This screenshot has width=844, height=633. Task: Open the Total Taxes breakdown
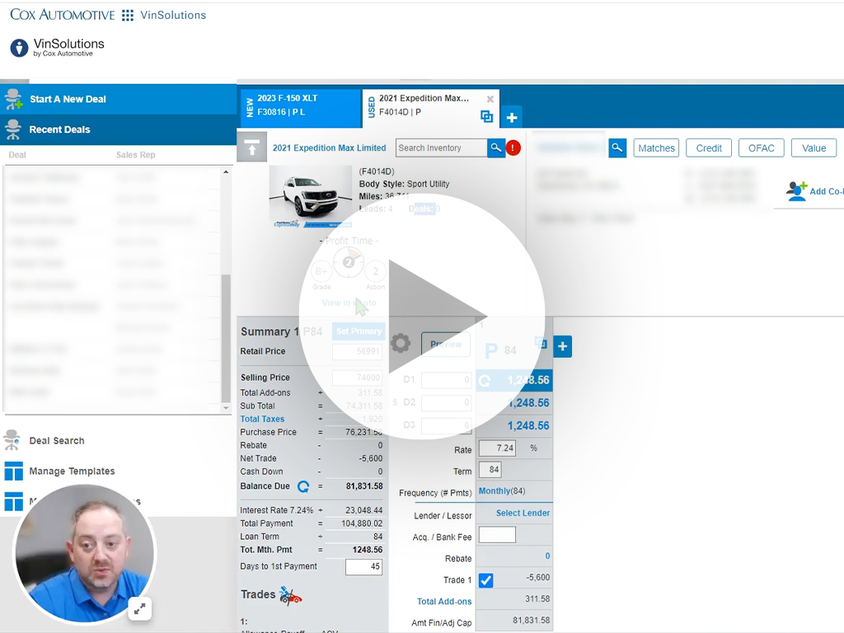[264, 419]
